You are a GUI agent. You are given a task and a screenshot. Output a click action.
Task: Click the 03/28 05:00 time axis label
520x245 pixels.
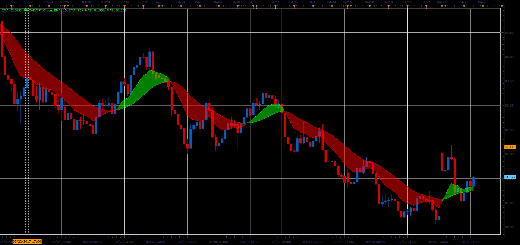point(93,242)
